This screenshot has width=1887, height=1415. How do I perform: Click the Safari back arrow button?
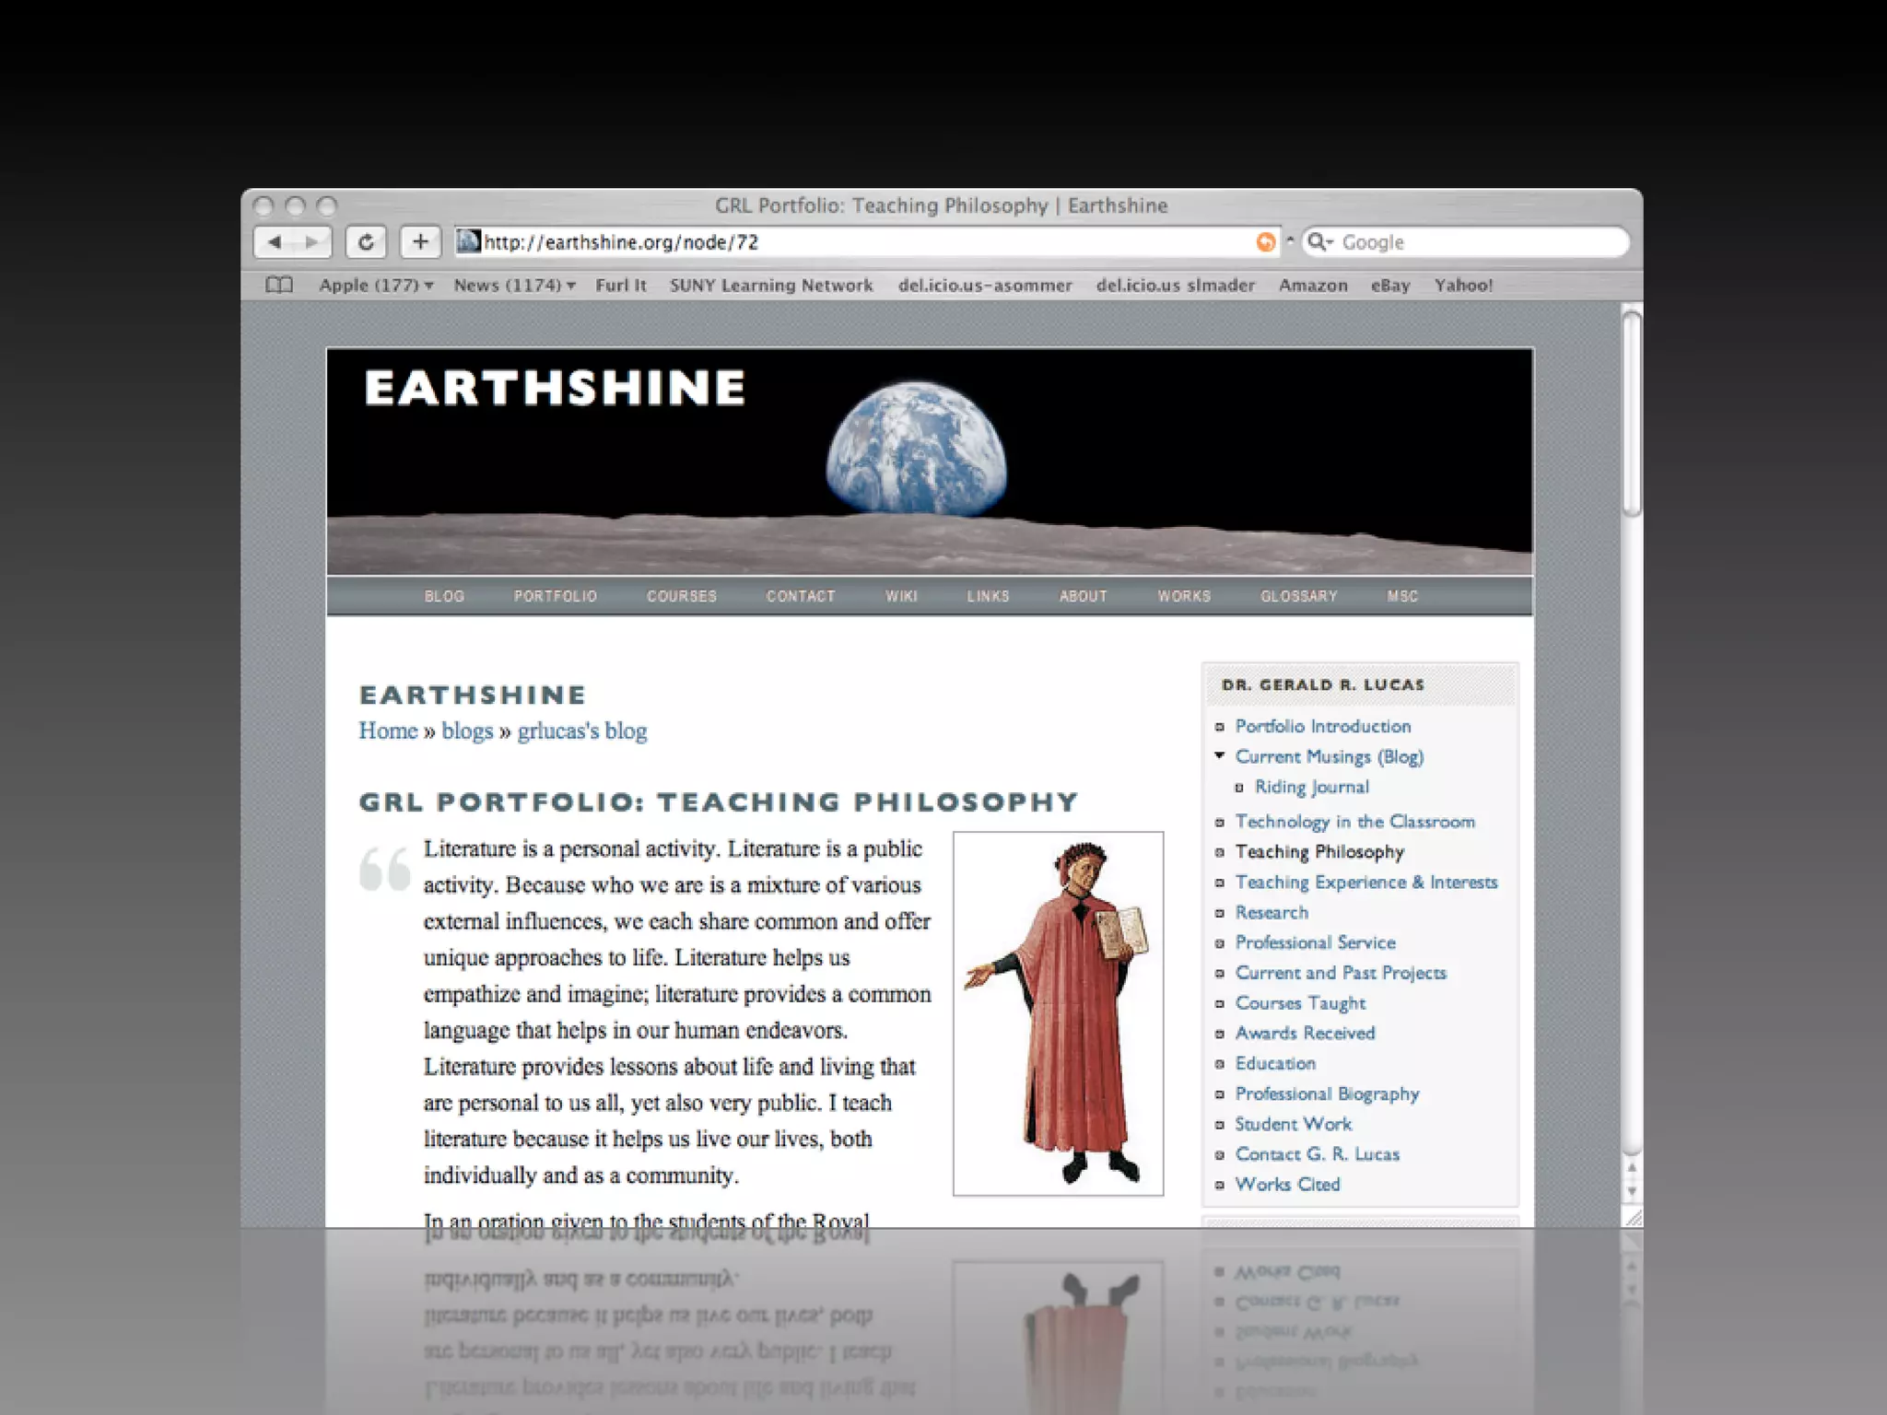(274, 242)
